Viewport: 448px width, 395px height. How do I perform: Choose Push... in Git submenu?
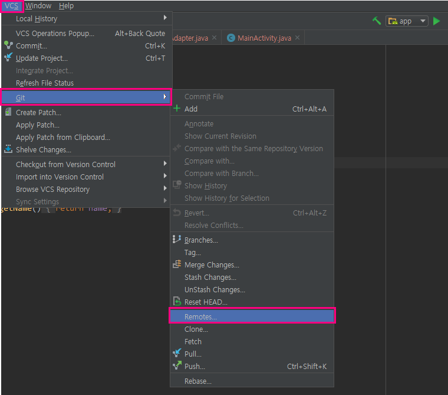coord(252,367)
